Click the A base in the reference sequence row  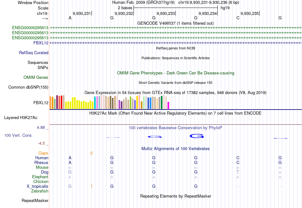(70, 18)
